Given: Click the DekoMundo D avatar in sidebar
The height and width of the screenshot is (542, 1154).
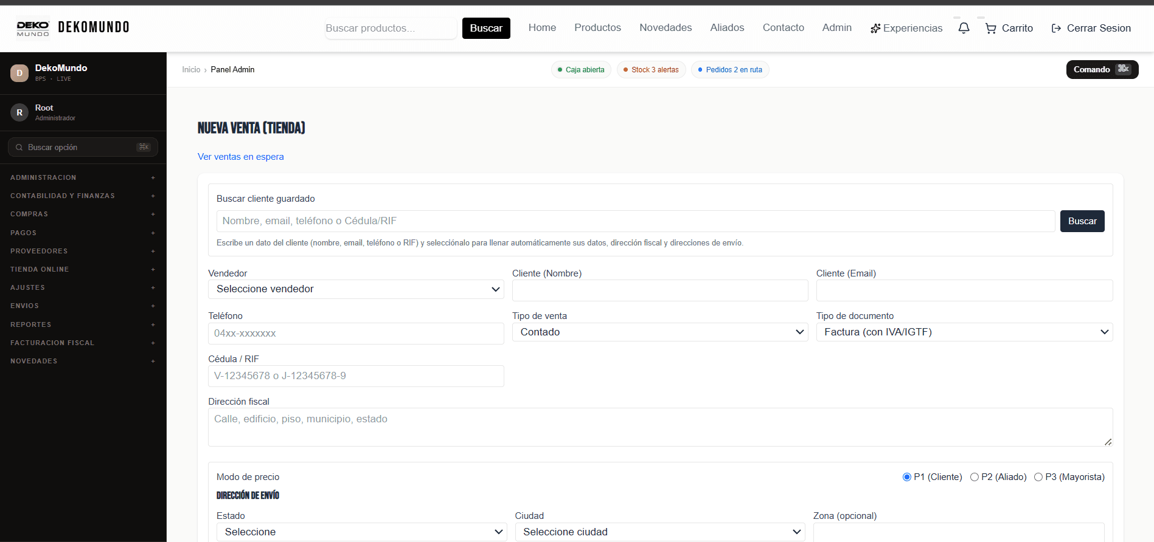Looking at the screenshot, I should point(19,73).
